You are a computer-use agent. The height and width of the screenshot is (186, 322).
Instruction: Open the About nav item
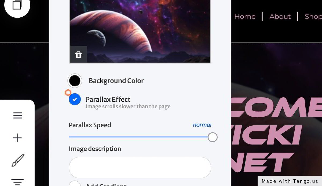point(280,17)
